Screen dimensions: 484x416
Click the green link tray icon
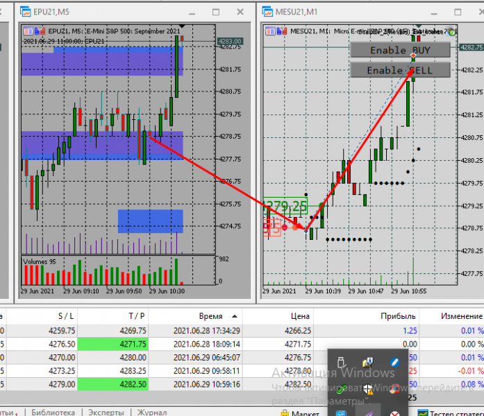point(341,389)
